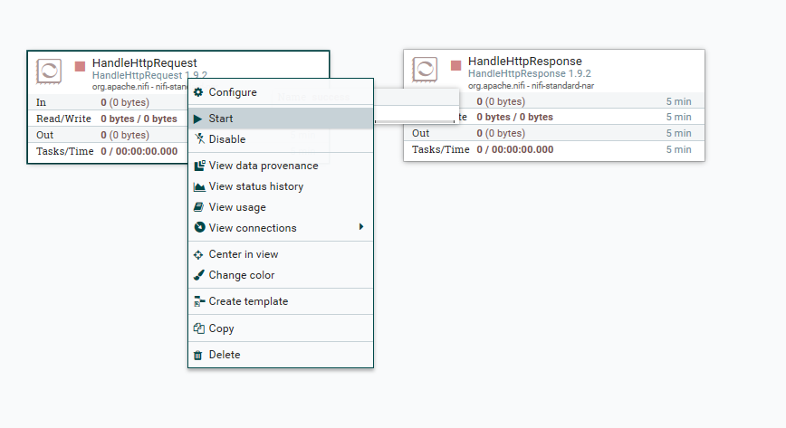Select Create template entry
The width and height of the screenshot is (786, 428).
281,301
